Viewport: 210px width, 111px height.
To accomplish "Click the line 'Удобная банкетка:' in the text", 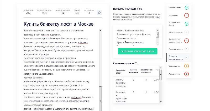I will click(x=33, y=77).
